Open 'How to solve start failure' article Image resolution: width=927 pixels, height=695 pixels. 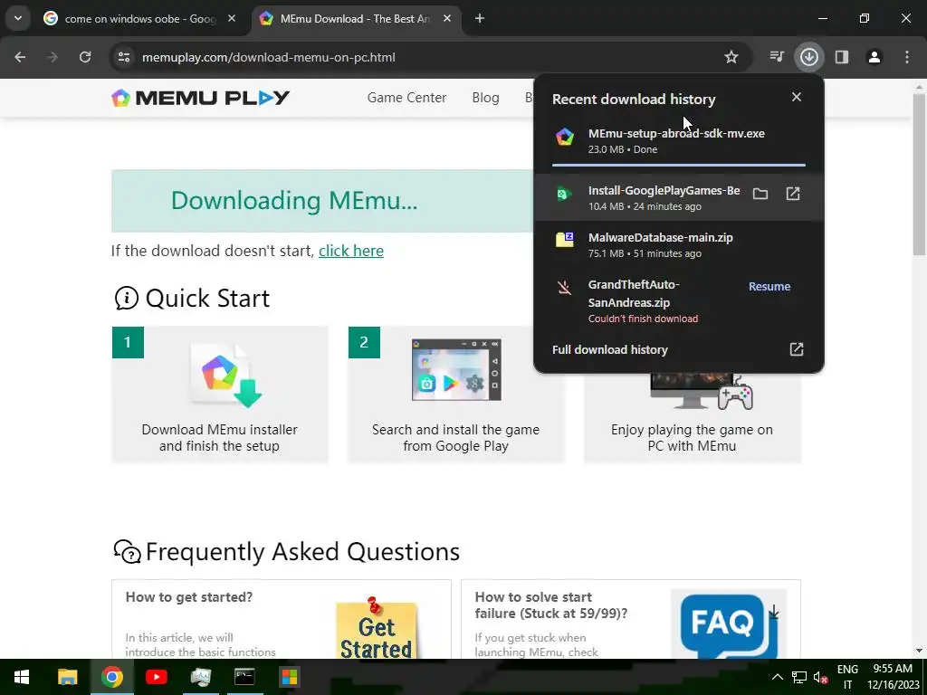tap(550, 605)
